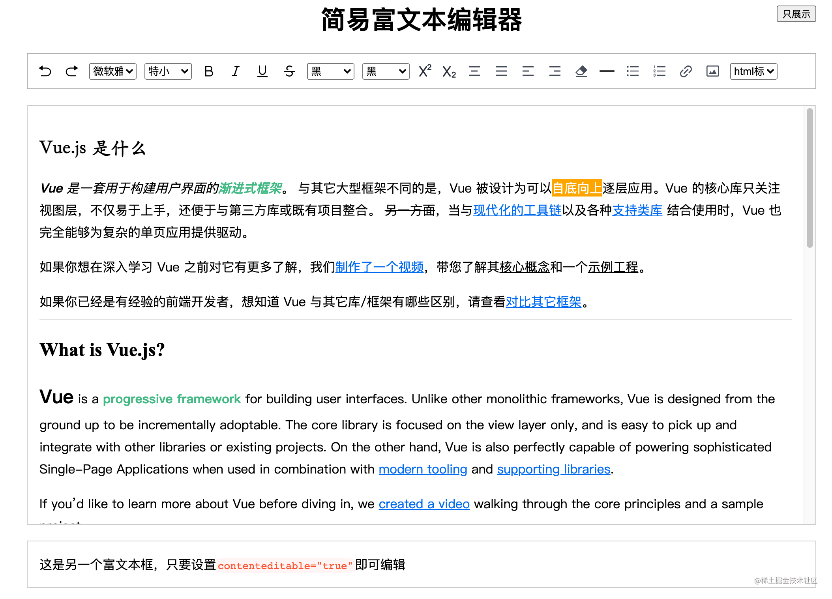Open the 制作了一个视频 link
832x599 pixels.
(x=379, y=267)
